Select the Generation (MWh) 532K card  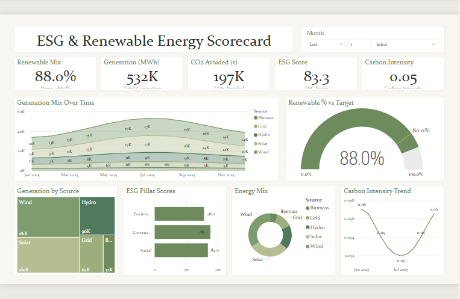[x=142, y=74]
